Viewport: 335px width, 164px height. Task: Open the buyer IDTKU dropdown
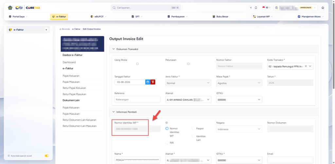pyautogui.click(x=239, y=160)
